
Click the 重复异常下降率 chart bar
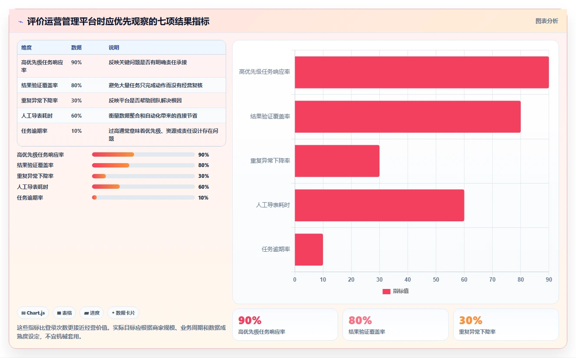pyautogui.click(x=337, y=161)
